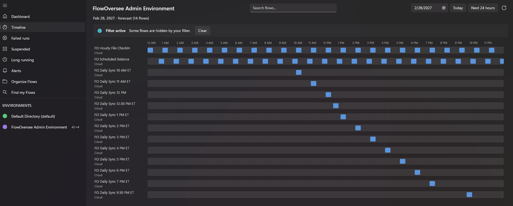Click the Long running clock icon
This screenshot has width=513, height=206.
click(5, 60)
